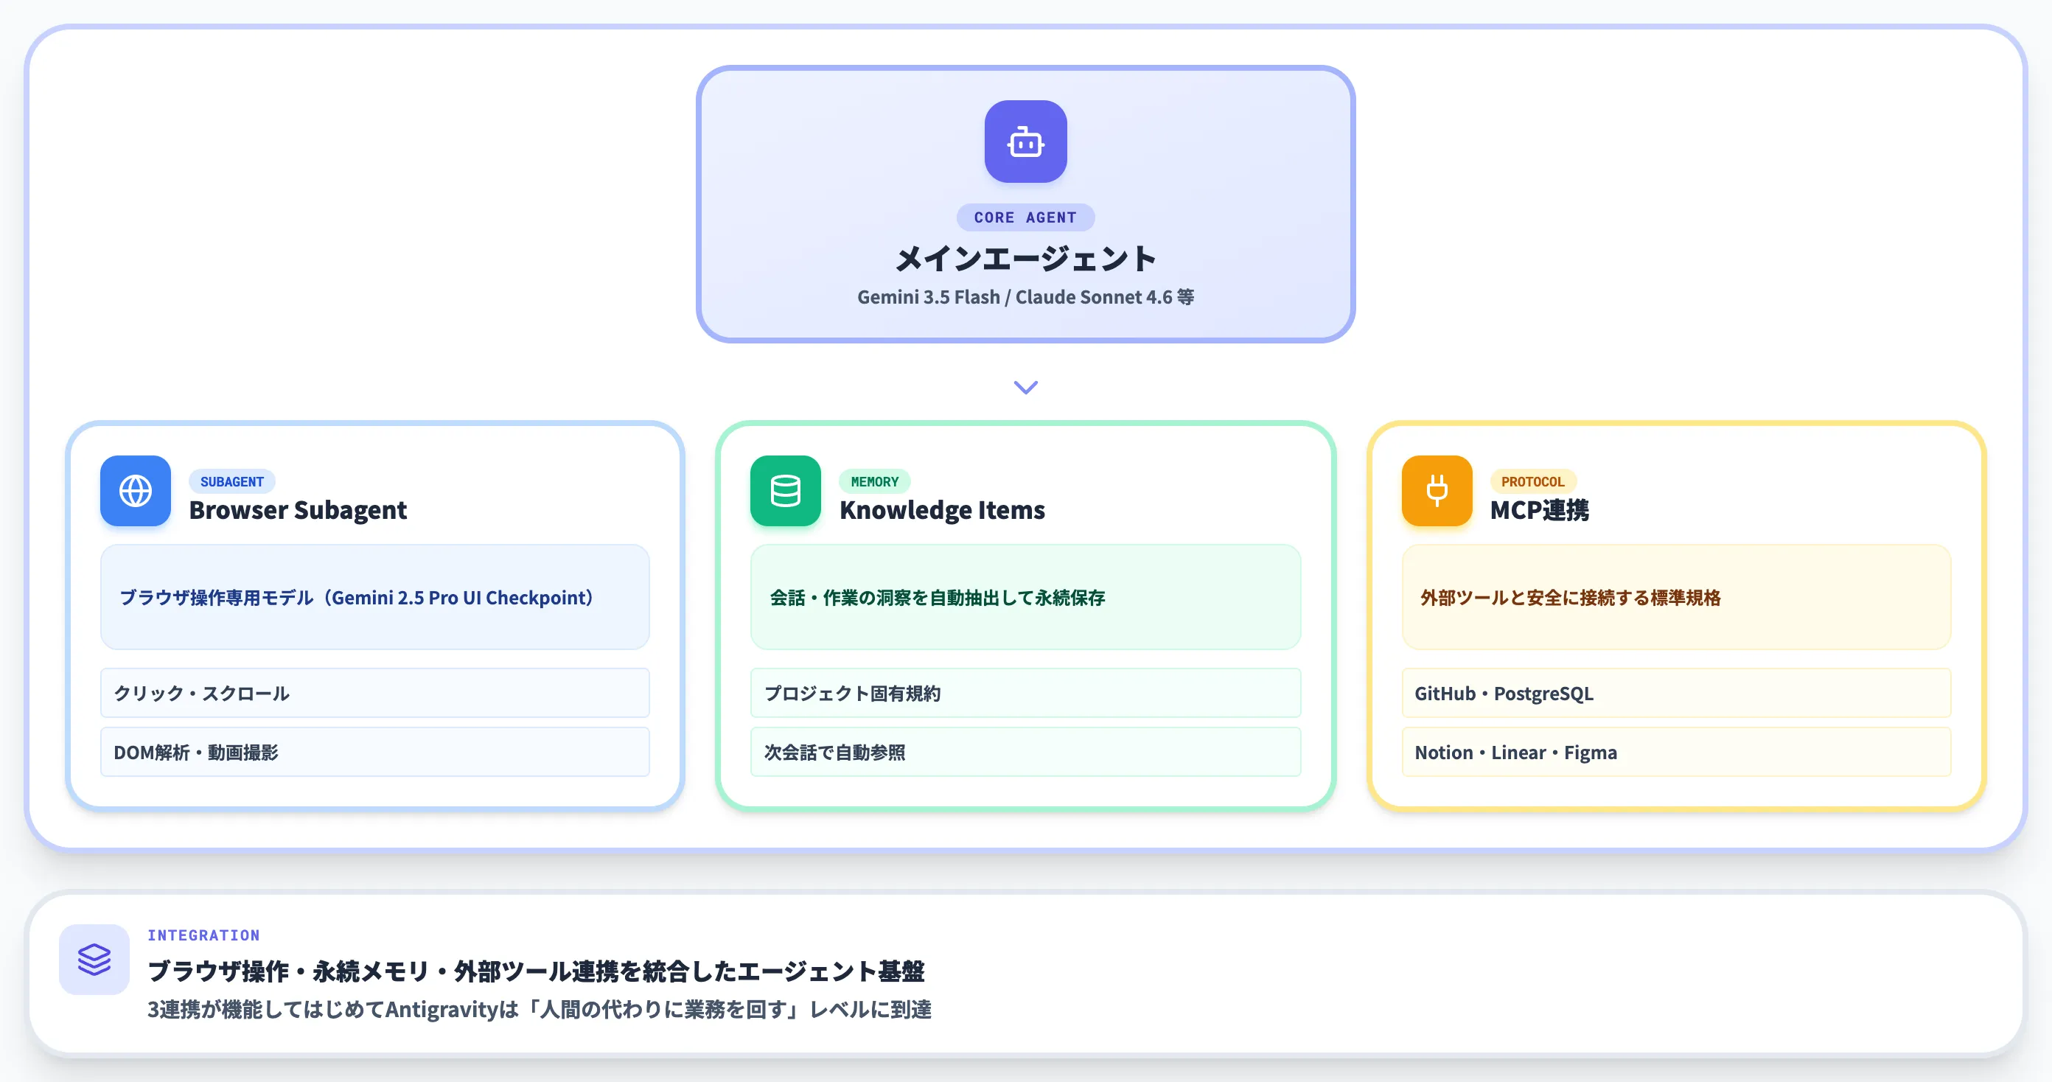Click the green database icon beside Knowledge Items
Screen dimensions: 2052x1082
786,491
